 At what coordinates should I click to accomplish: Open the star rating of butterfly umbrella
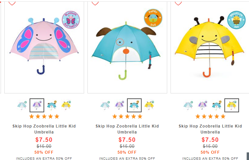pos(44,117)
